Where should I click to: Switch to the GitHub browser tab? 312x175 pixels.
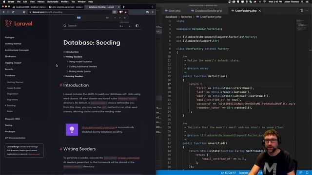66,7
